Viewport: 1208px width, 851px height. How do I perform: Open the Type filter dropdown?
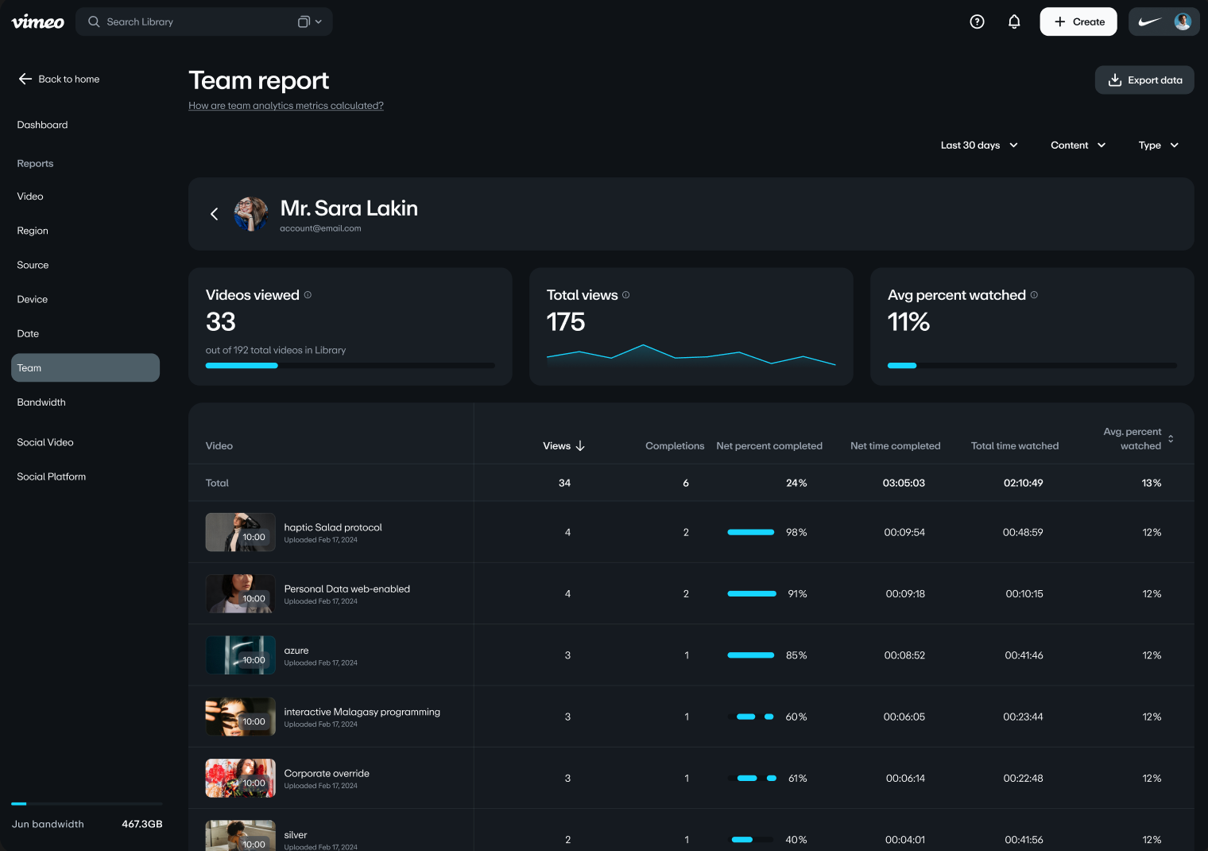(x=1157, y=145)
